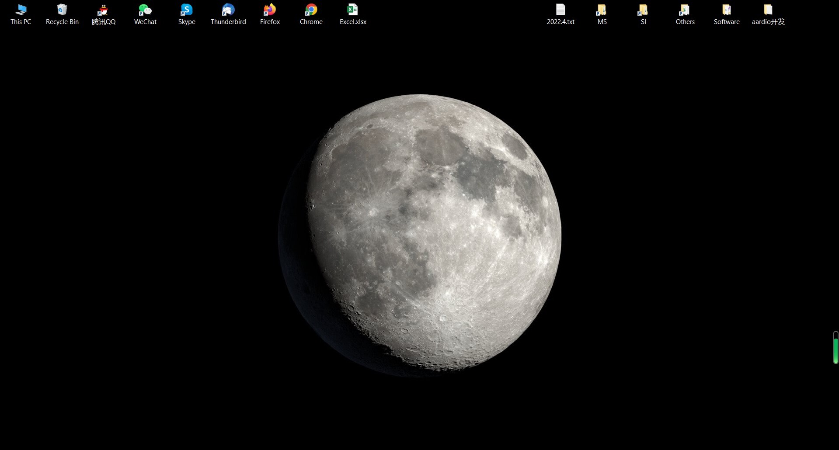The height and width of the screenshot is (450, 839).
Task: Click the green progress bar on right edge
Action: pyautogui.click(x=835, y=347)
